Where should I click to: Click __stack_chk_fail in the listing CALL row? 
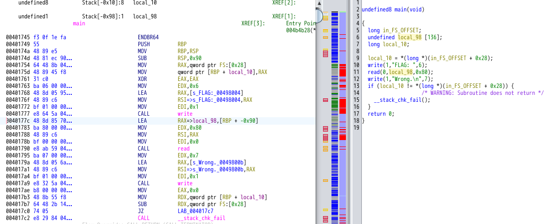tap(201, 218)
